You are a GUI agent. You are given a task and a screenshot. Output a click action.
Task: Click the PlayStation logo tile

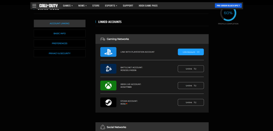pyautogui.click(x=108, y=52)
